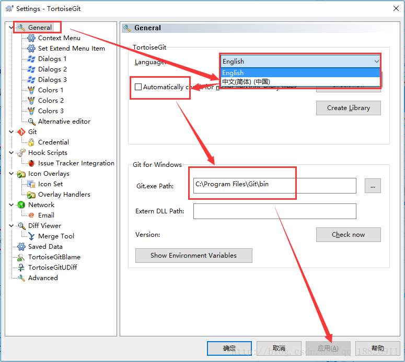Click the General wrench icon in tree
This screenshot has height=362, width=405.
point(21,27)
